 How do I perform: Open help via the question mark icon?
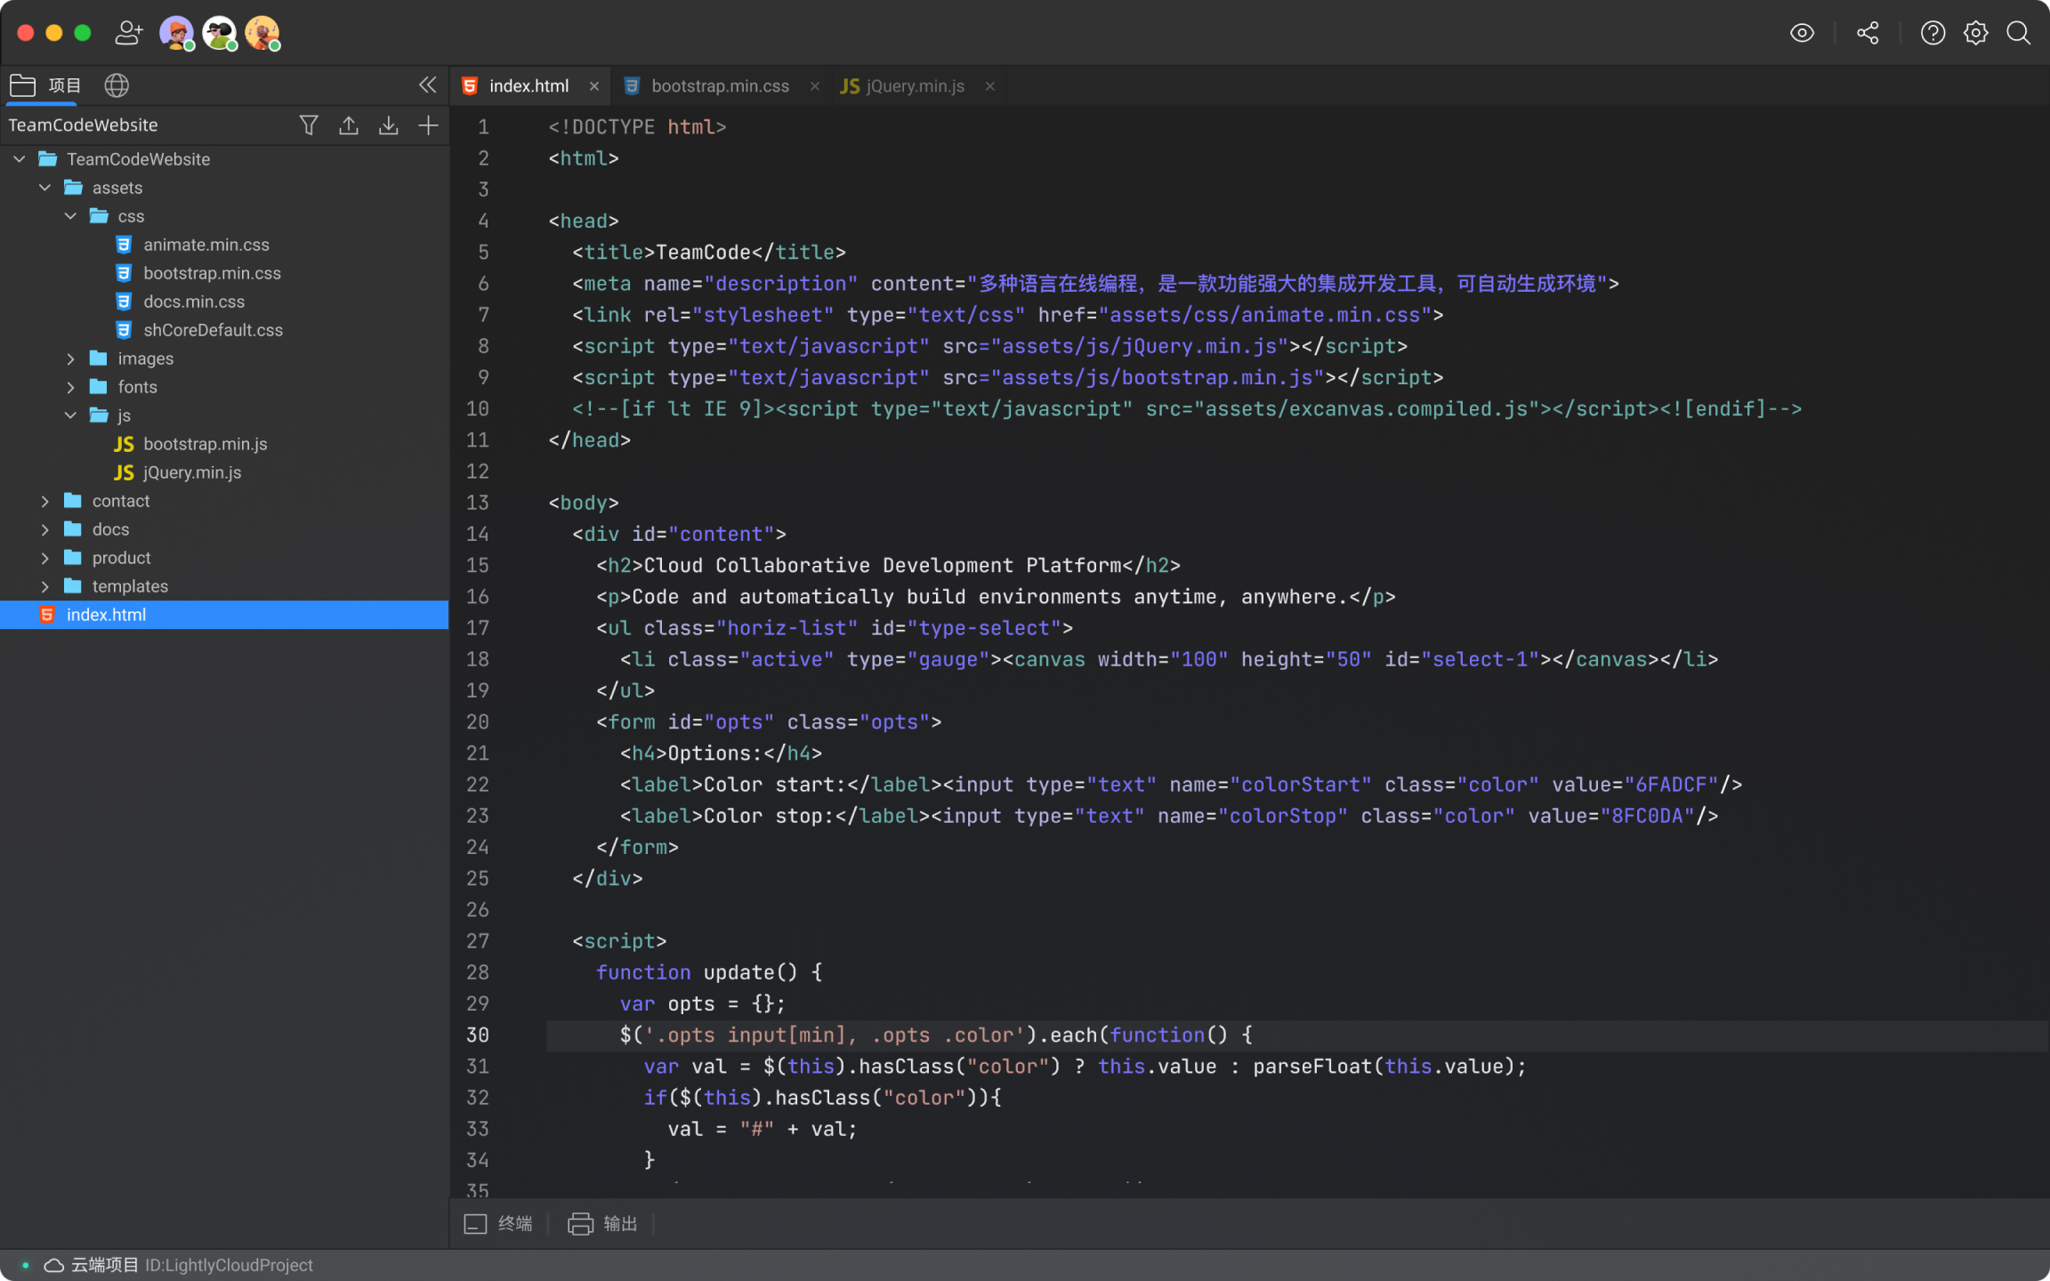pos(1933,33)
